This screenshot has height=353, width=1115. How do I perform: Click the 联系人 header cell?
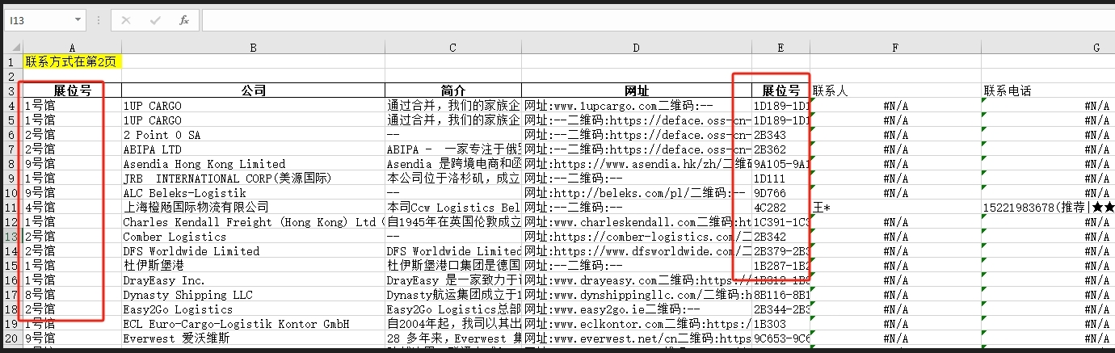(895, 90)
